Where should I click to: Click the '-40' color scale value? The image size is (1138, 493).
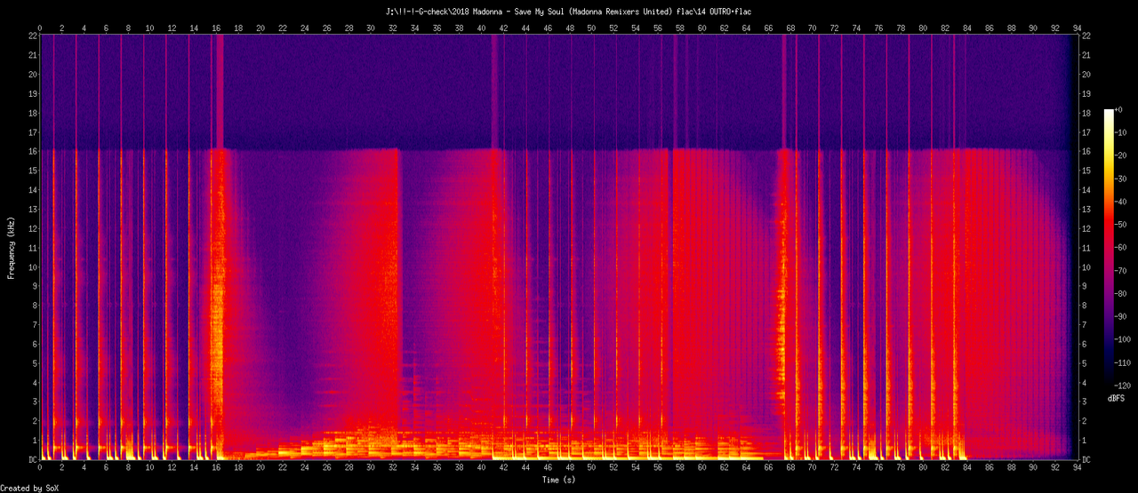(x=1122, y=202)
